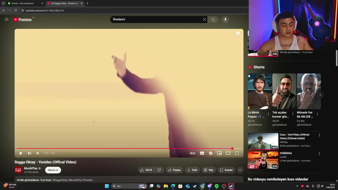Open the #RaggaOktay hashtag link

click(x=60, y=180)
